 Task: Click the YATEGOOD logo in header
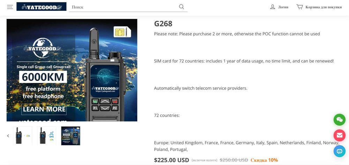tap(42, 6)
